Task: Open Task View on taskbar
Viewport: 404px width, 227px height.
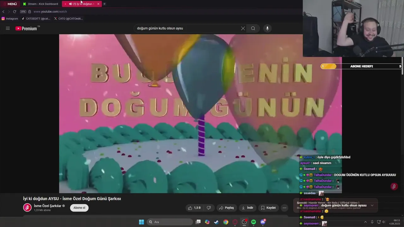Action: (x=198, y=222)
